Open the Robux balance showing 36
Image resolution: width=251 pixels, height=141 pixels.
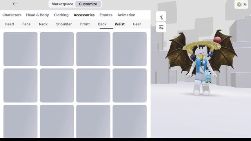pos(241,4)
